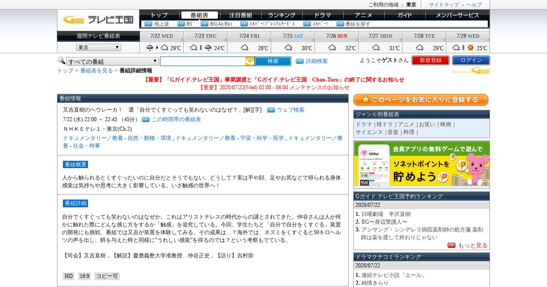
Task: Click the もっと見る link
Action: coord(473,246)
